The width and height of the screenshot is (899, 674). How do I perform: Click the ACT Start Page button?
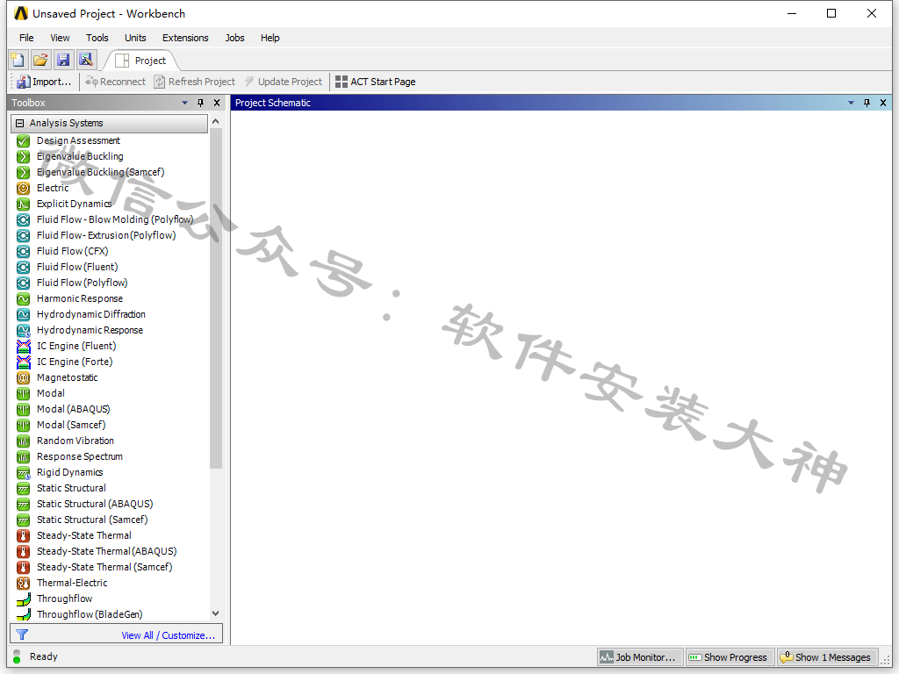376,82
